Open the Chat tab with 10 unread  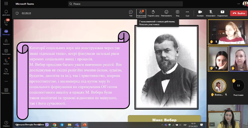pos(6,22)
